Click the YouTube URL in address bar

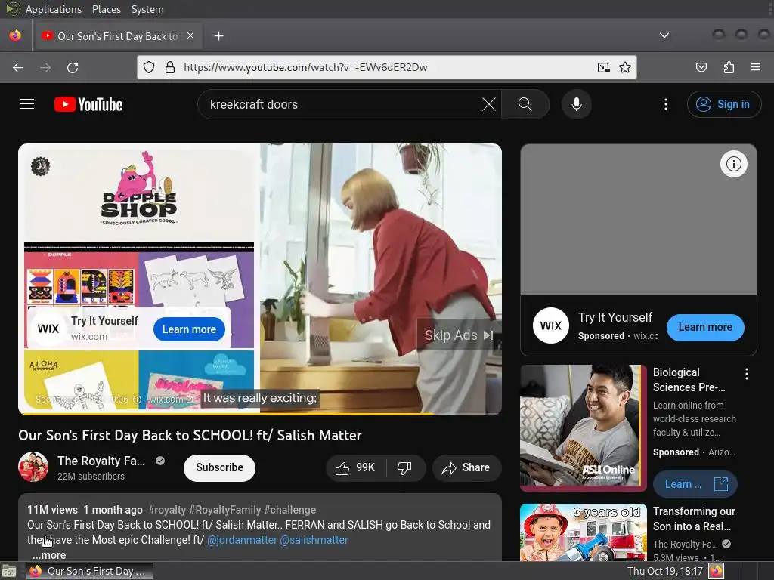pyautogui.click(x=305, y=67)
